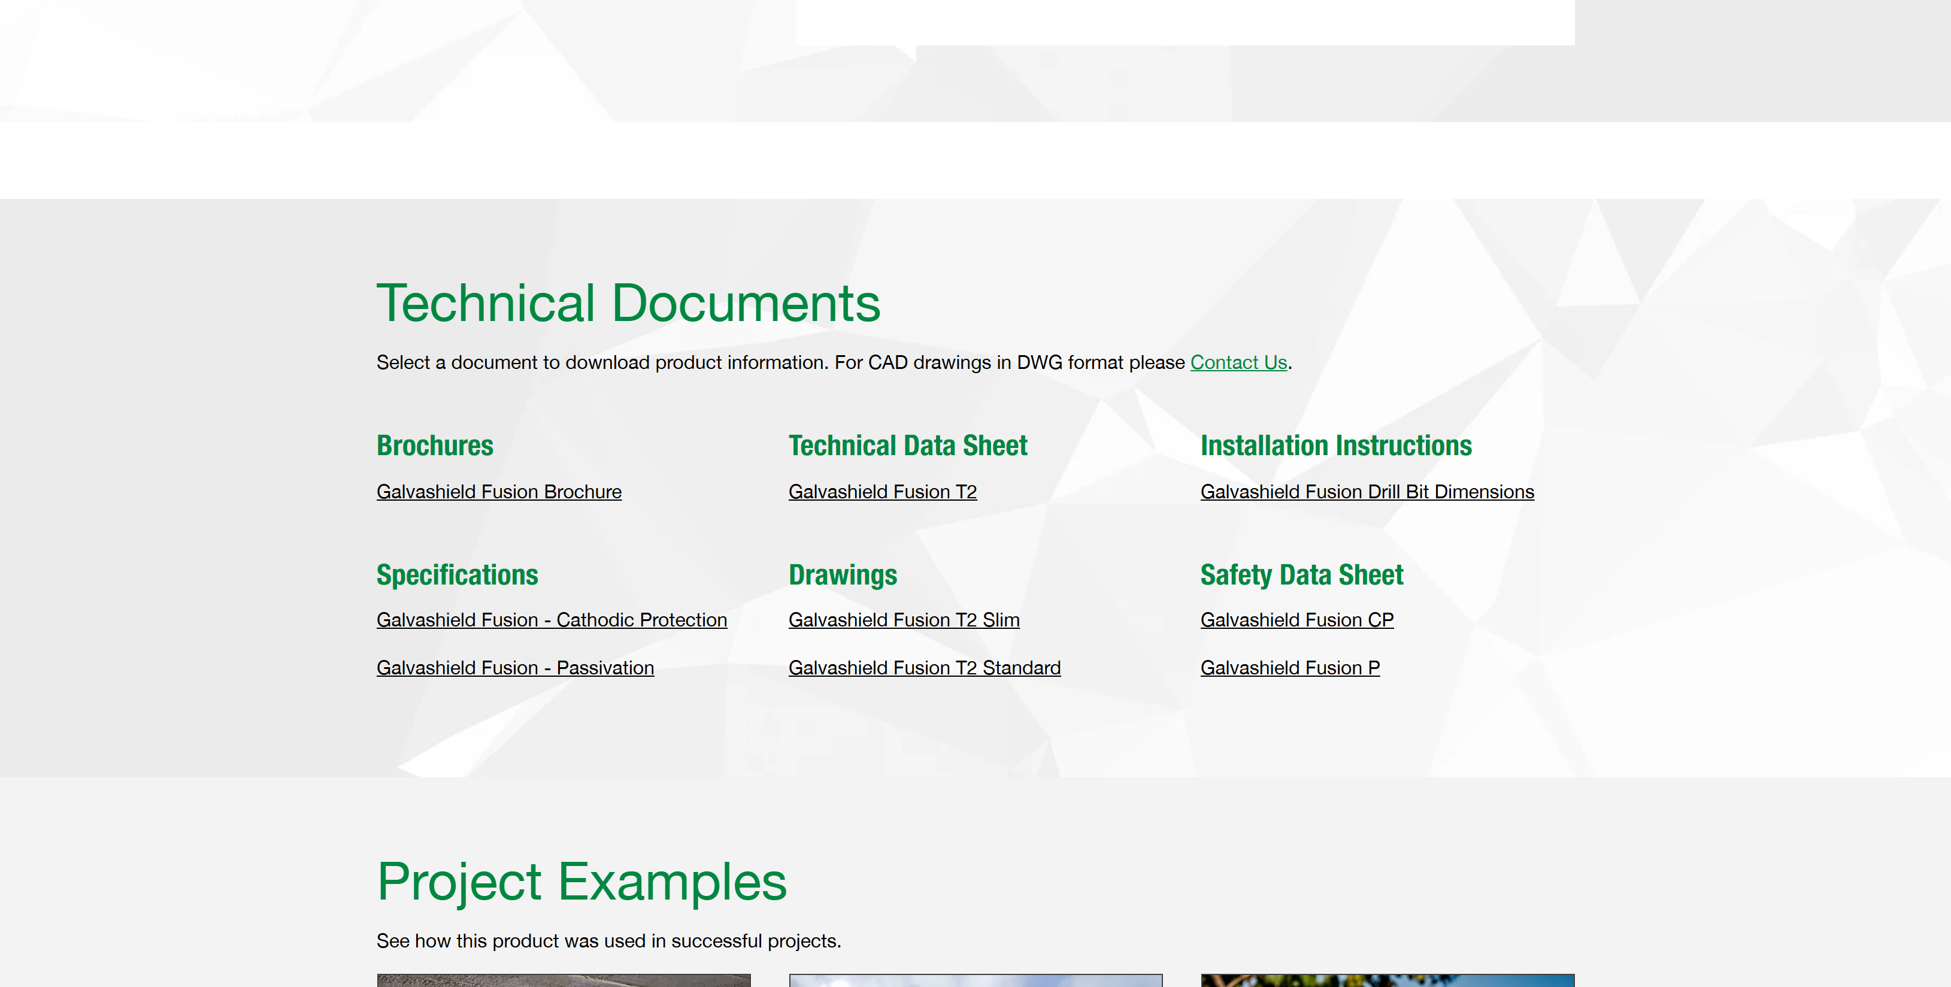
Task: Open Galvashield Fusion T2 Standard drawing
Action: (x=924, y=668)
